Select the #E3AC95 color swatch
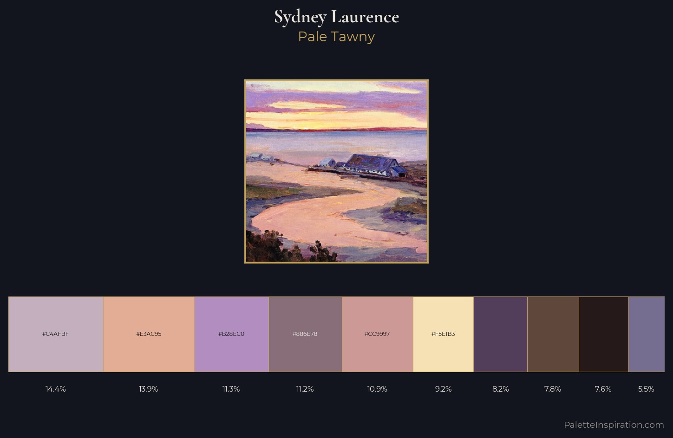Viewport: 673px width, 438px height. [x=149, y=334]
